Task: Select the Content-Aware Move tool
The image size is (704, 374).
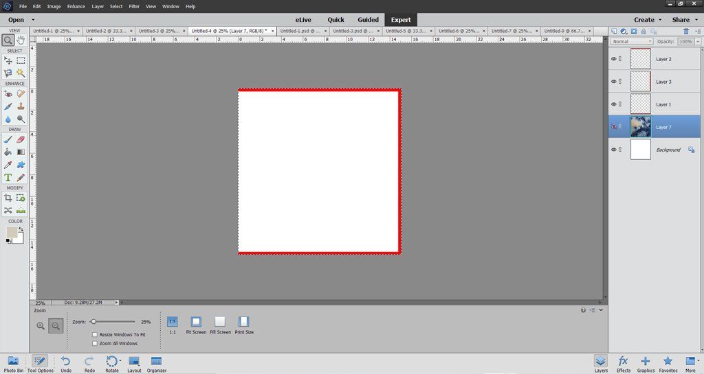Action: (x=8, y=210)
